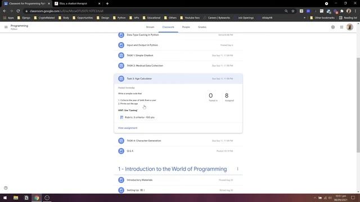Open the Youtube Favs bookmarks folder
Image resolution: width=360 pixels, height=202 pixels.
[190, 17]
